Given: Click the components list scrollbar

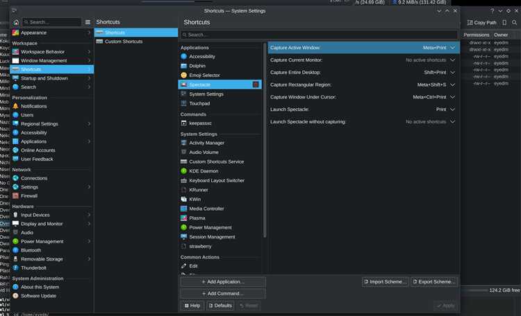Looking at the screenshot, I should [x=265, y=140].
